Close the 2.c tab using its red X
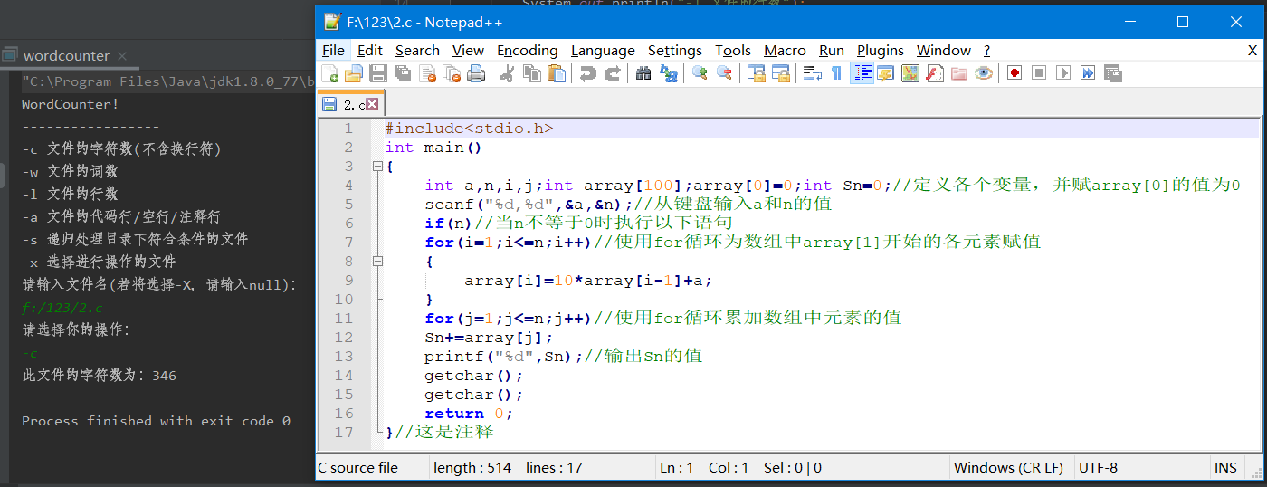The width and height of the screenshot is (1267, 487). coord(372,105)
